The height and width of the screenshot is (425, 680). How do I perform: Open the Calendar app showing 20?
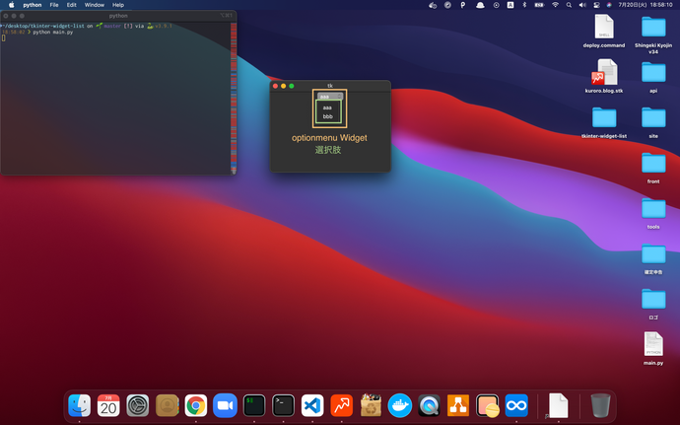(x=108, y=405)
